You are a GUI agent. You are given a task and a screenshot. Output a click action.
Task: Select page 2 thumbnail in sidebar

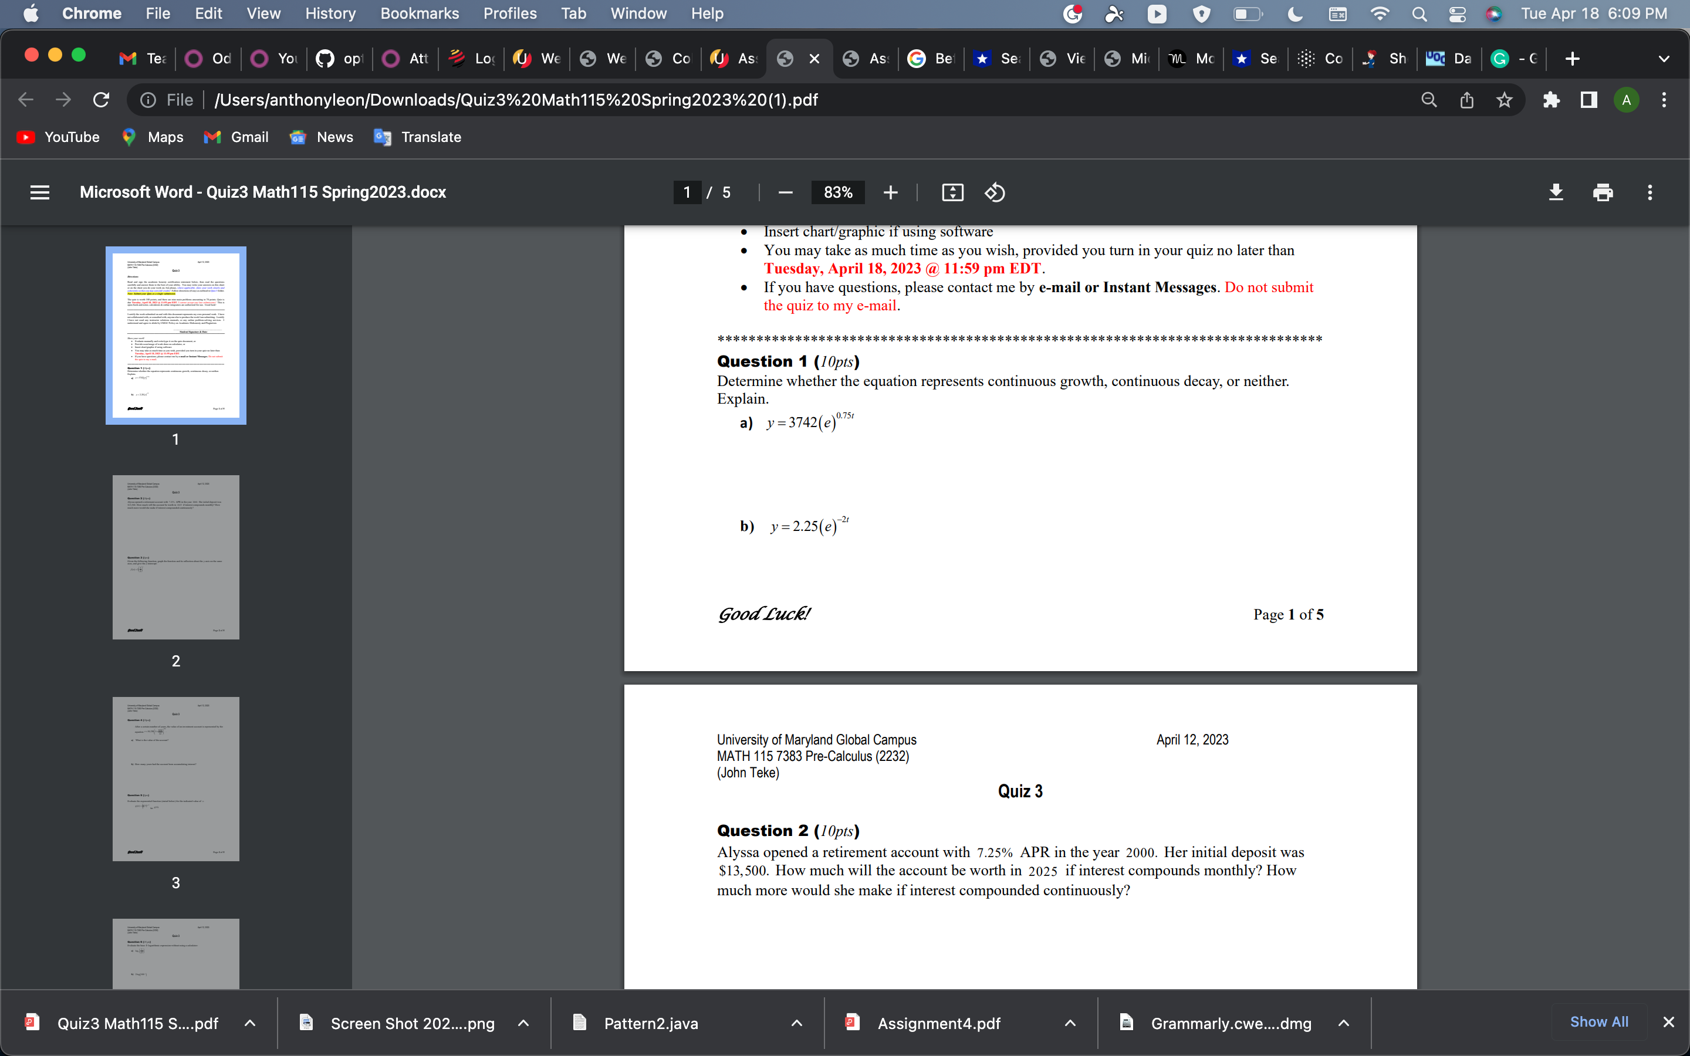175,557
